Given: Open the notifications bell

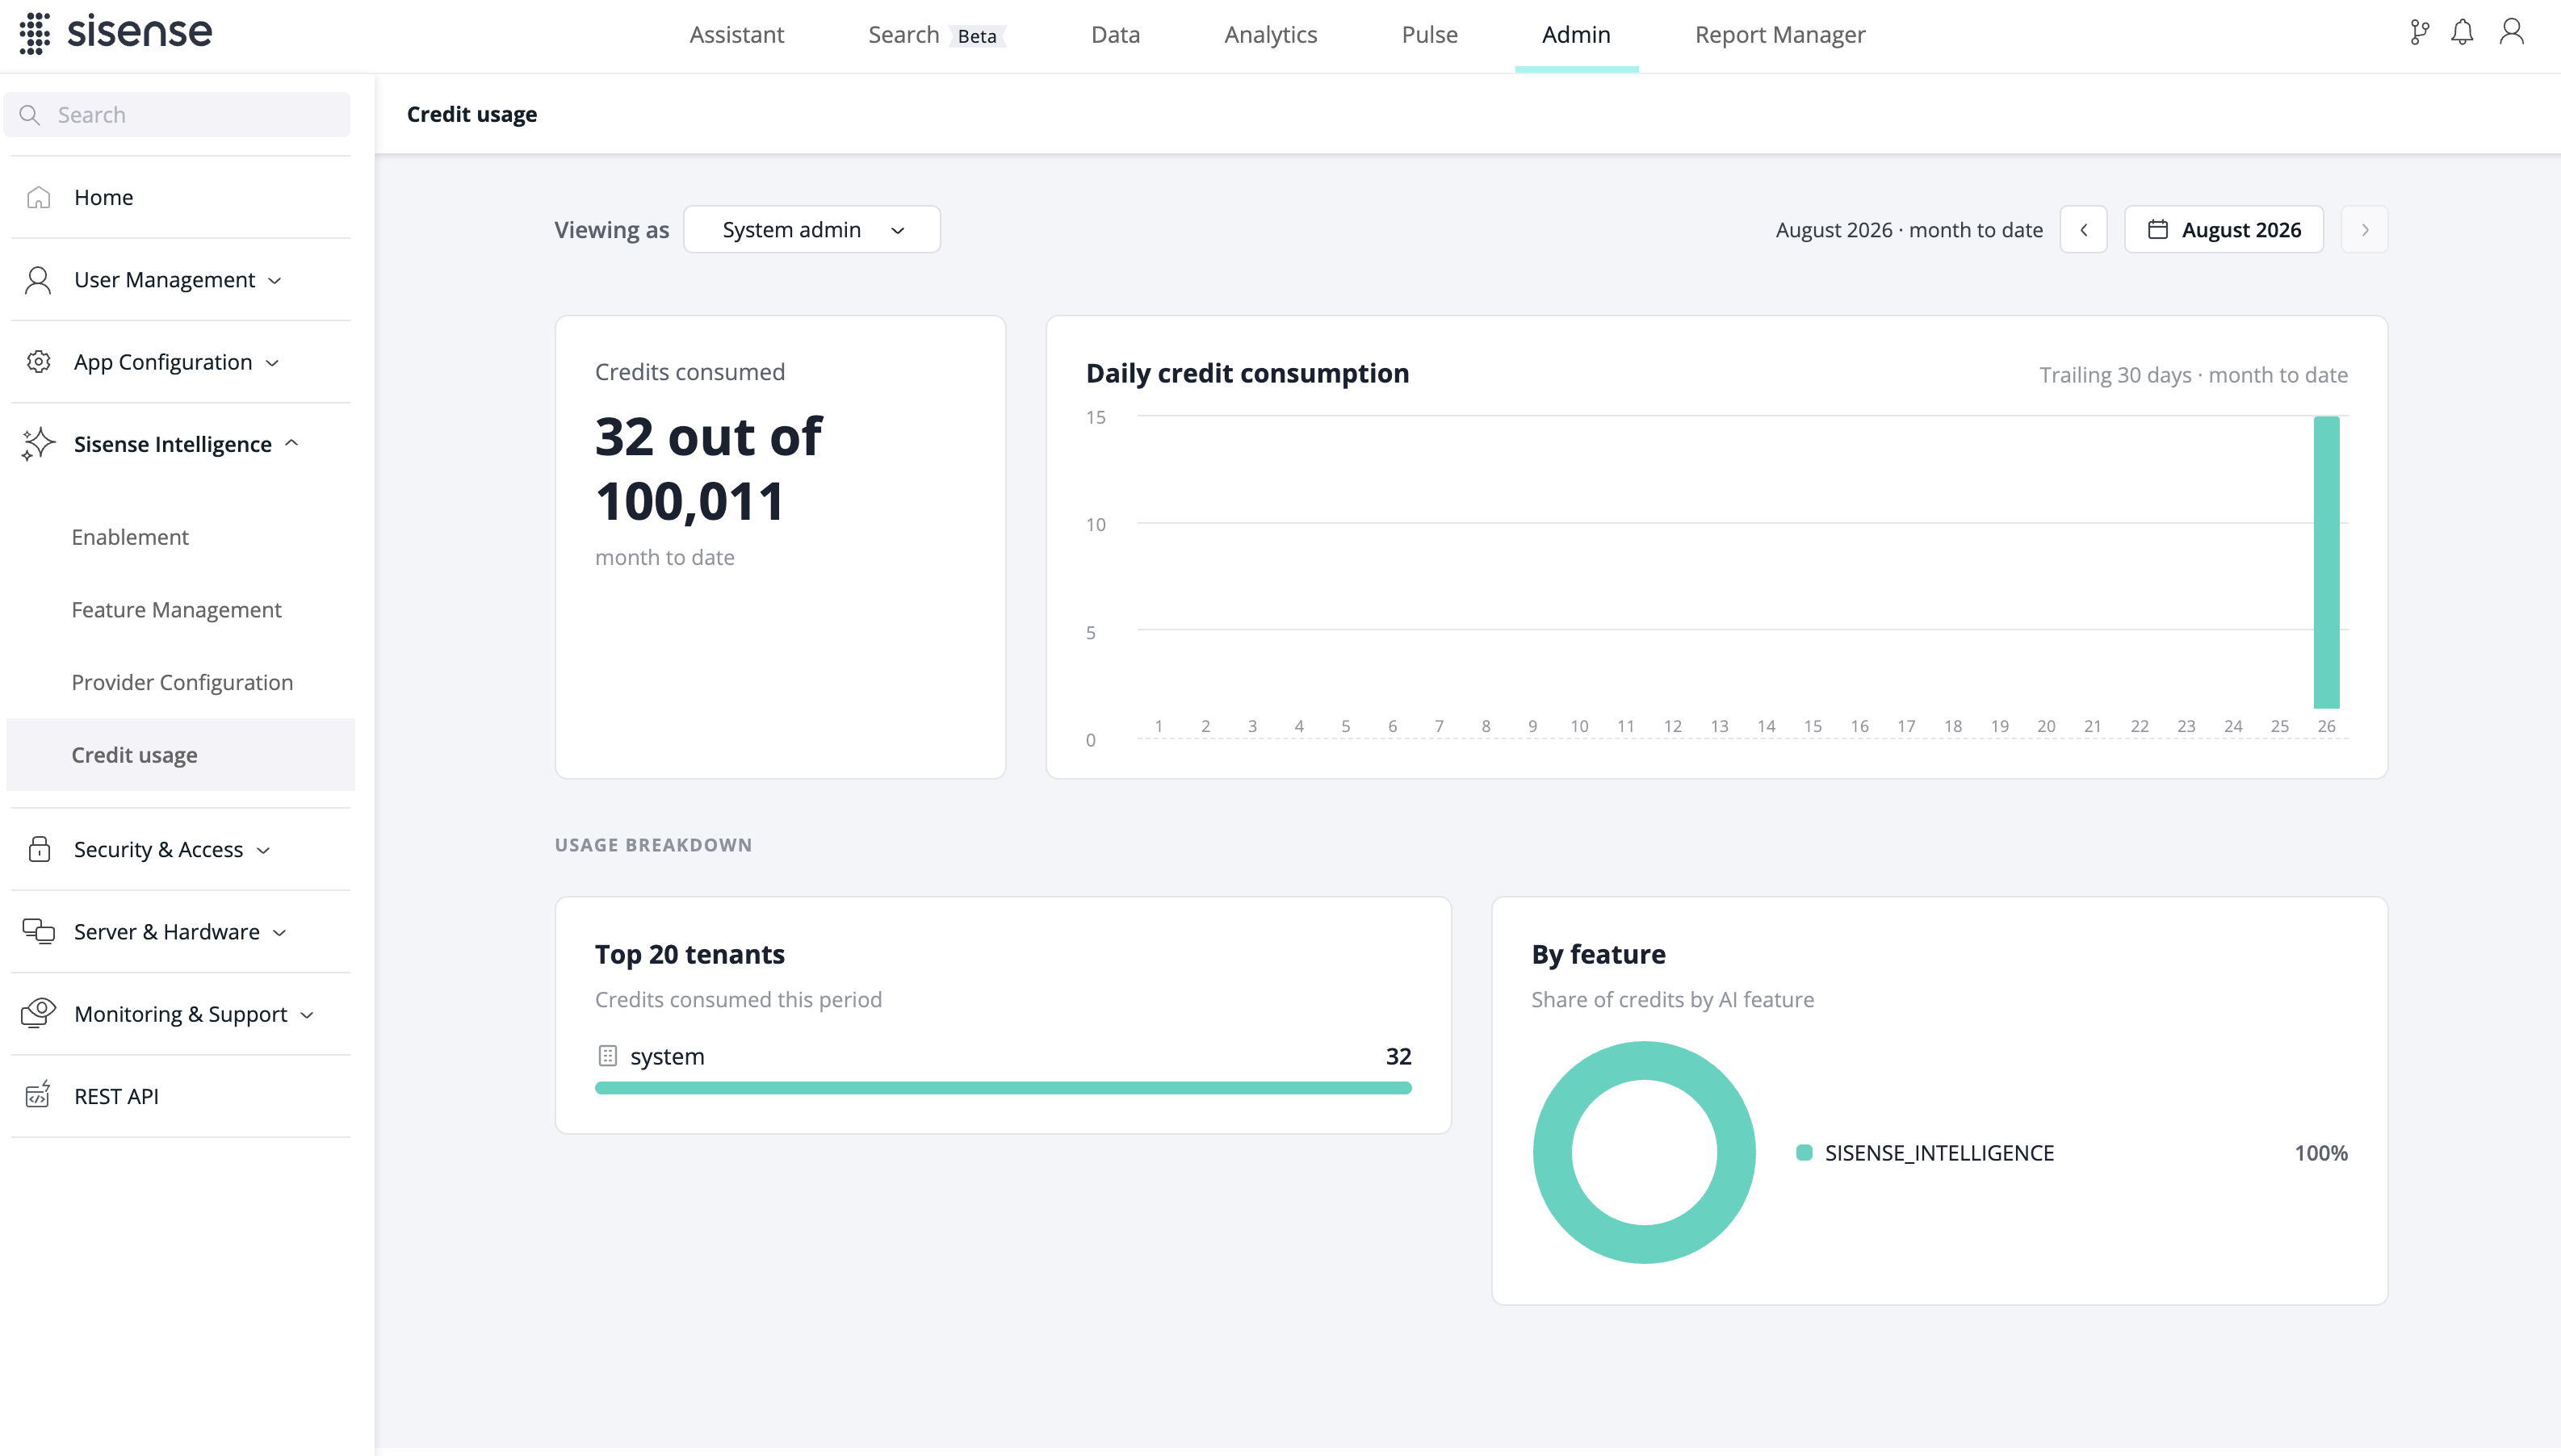Looking at the screenshot, I should tap(2462, 33).
